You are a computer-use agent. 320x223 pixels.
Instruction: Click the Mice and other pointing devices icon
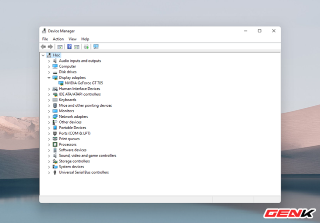(55, 105)
